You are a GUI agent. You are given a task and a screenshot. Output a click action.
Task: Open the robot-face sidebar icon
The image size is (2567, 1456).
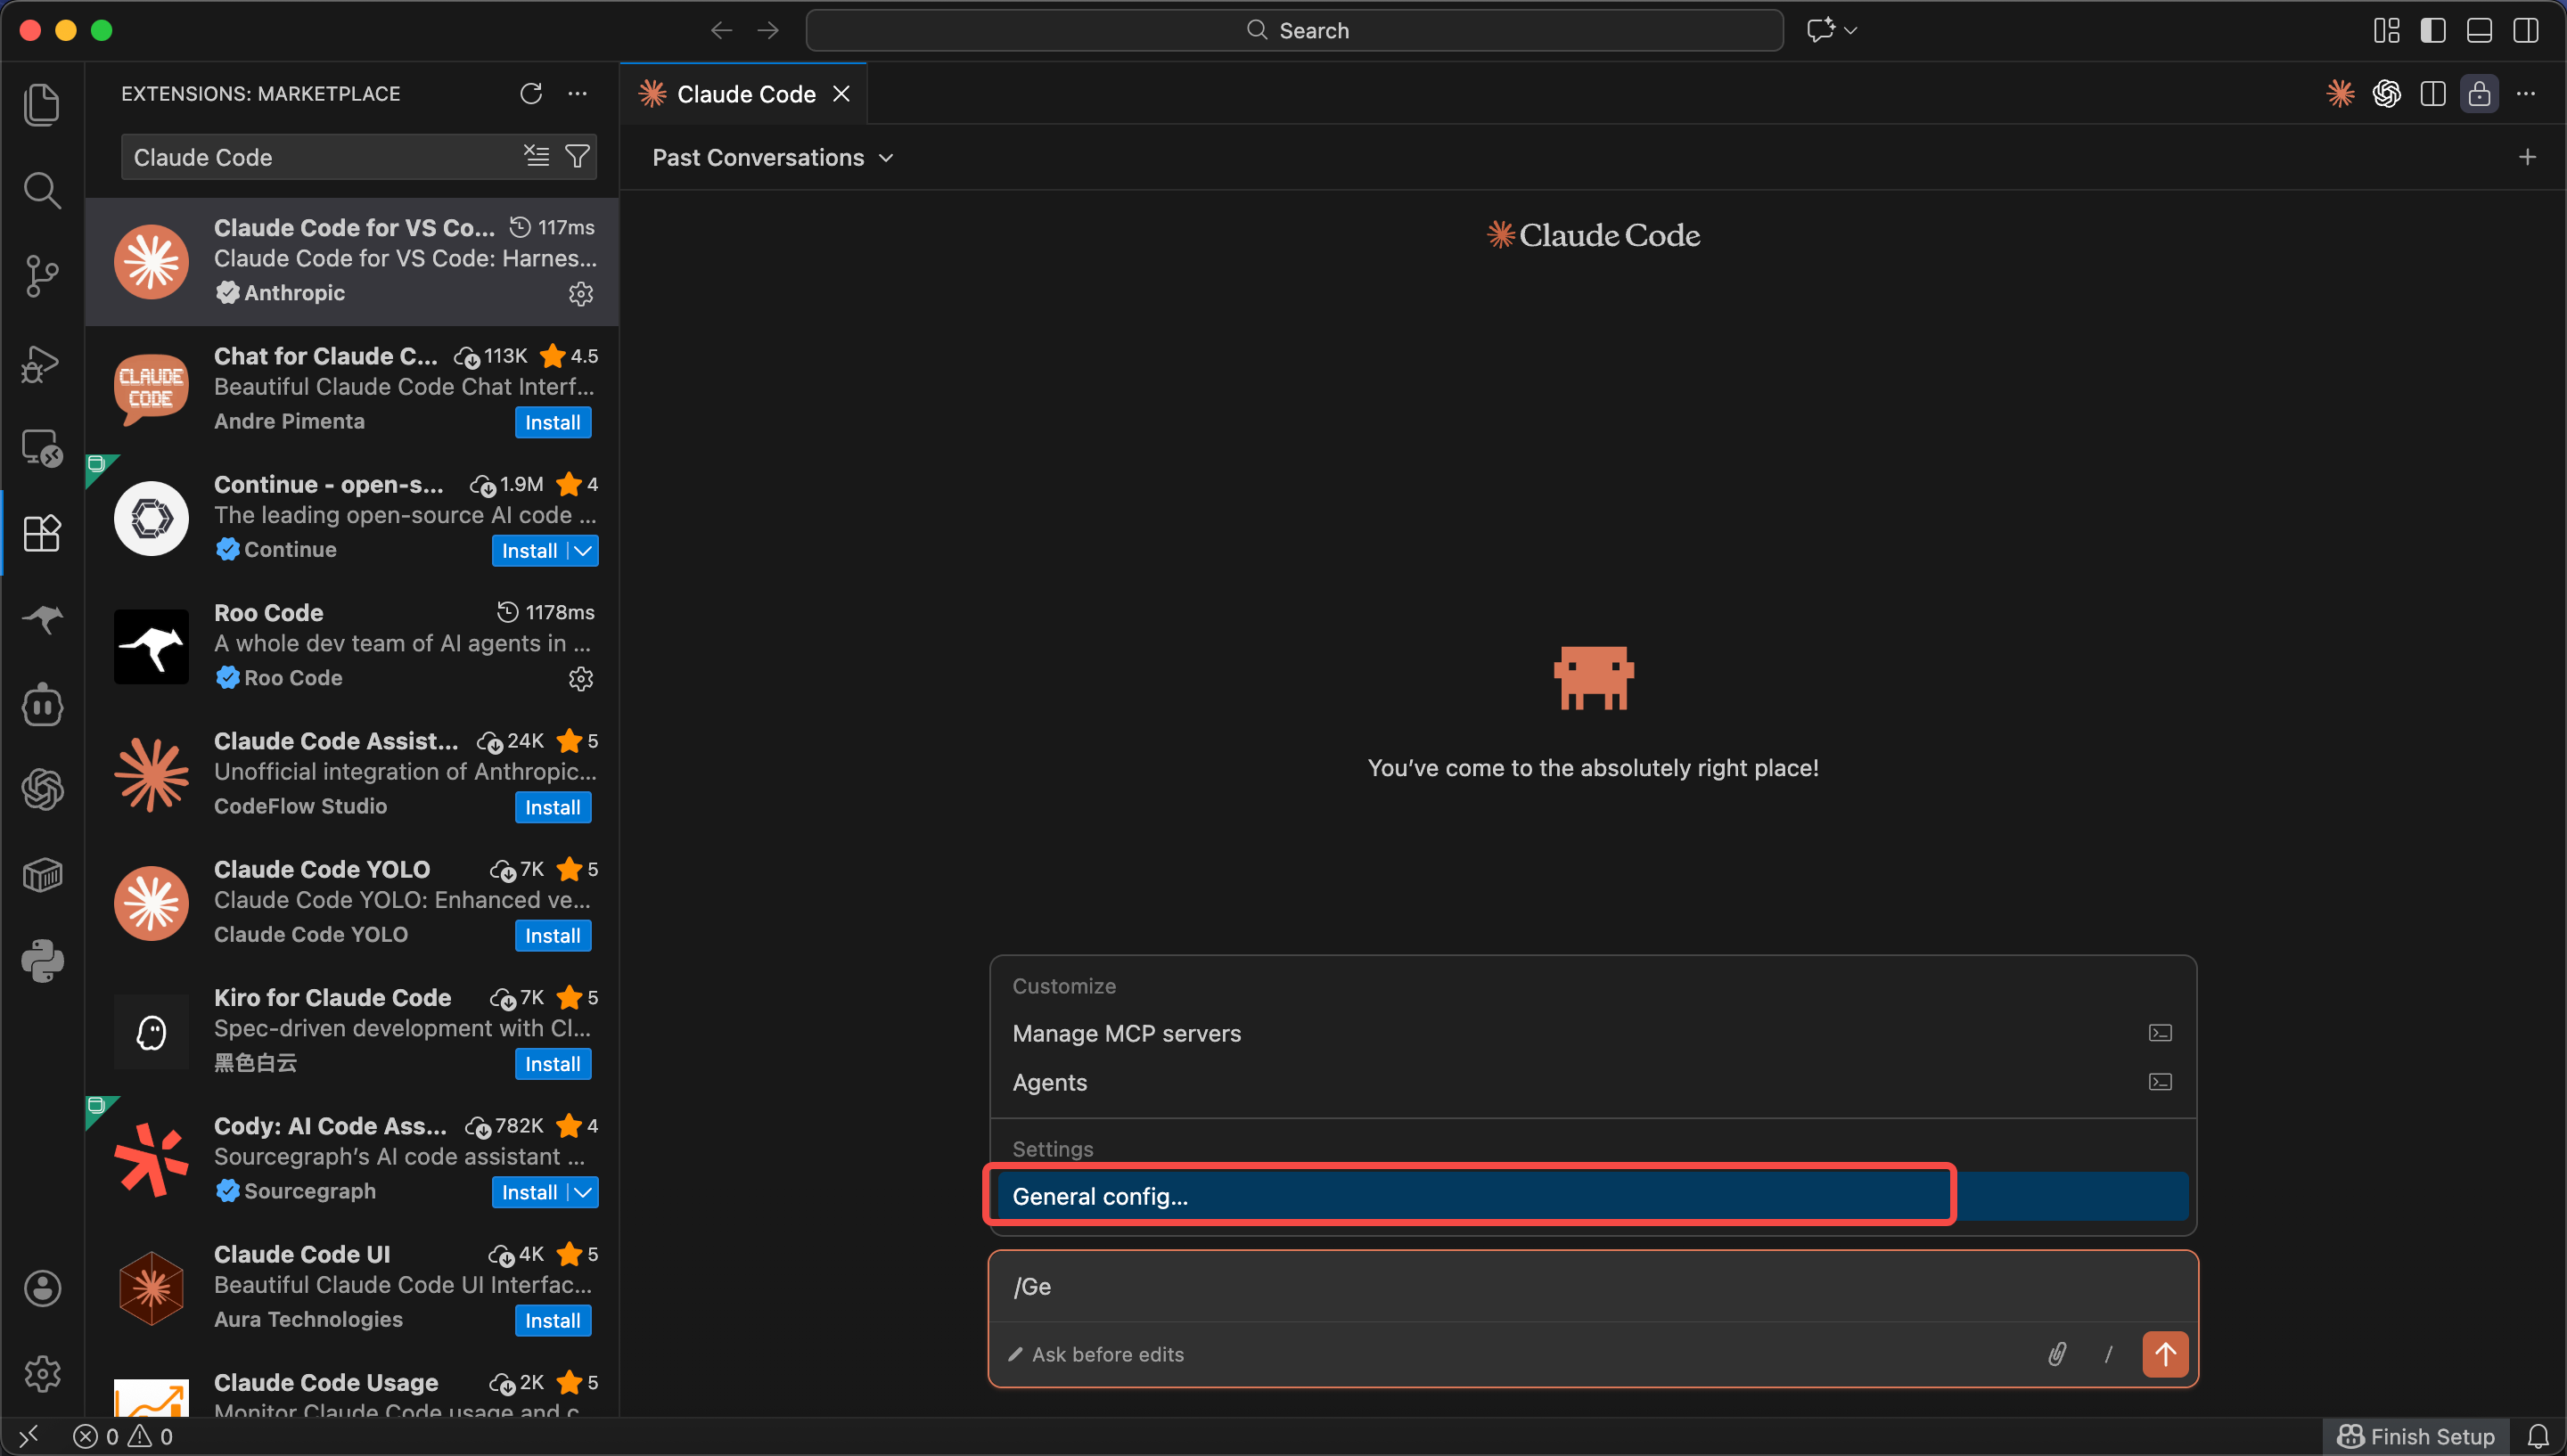point(42,705)
